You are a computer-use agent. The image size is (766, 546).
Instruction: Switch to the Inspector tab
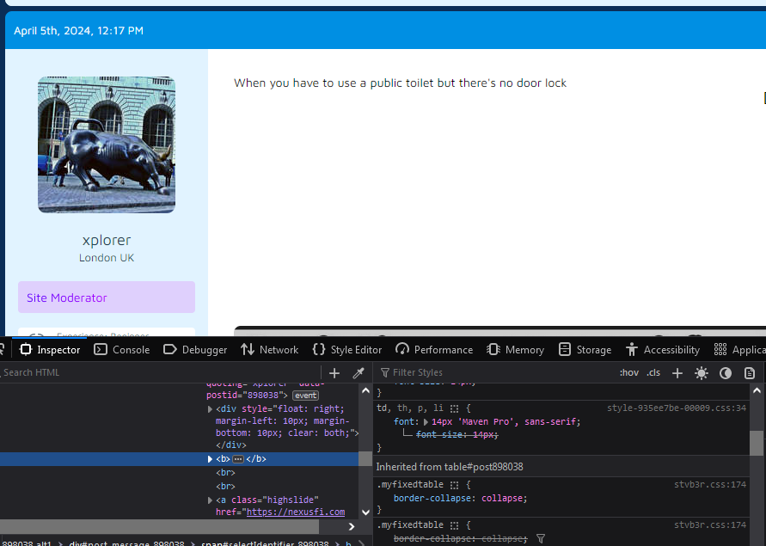tap(50, 349)
